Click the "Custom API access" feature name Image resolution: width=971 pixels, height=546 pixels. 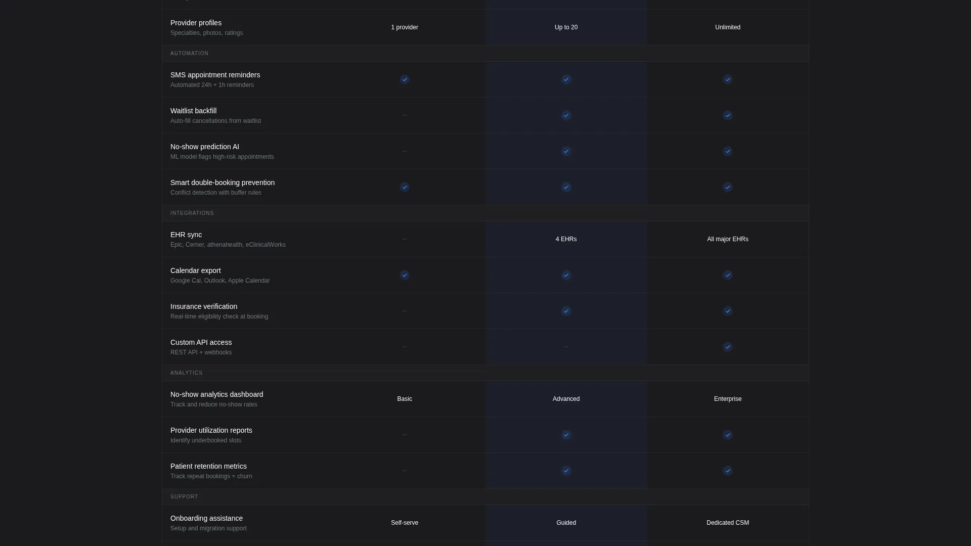coord(201,342)
